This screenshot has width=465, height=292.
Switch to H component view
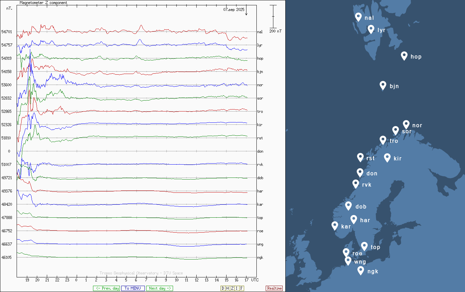coord(228,288)
